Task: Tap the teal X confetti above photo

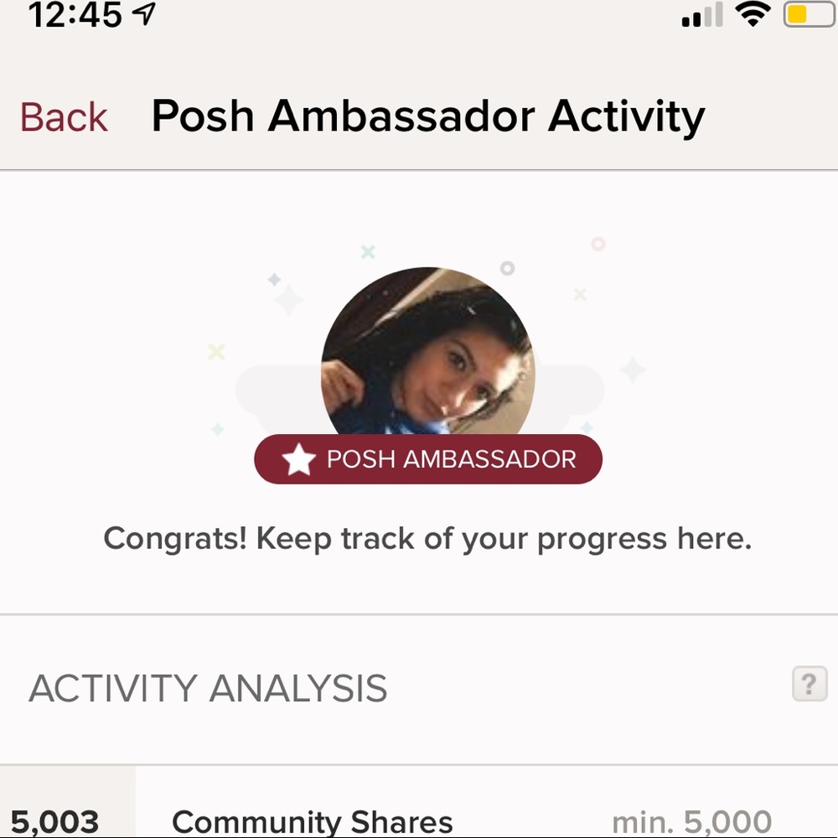Action: point(368,251)
